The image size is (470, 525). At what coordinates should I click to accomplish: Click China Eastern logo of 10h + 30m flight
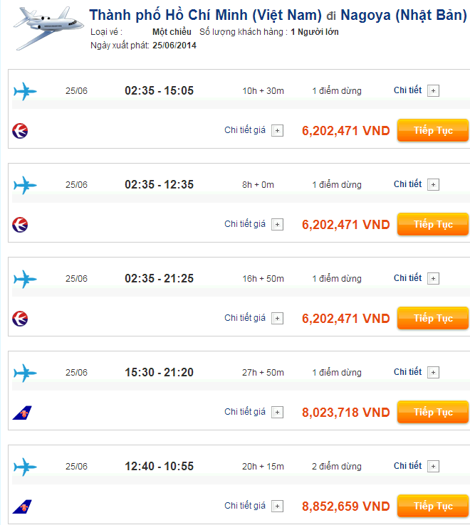pyautogui.click(x=20, y=131)
